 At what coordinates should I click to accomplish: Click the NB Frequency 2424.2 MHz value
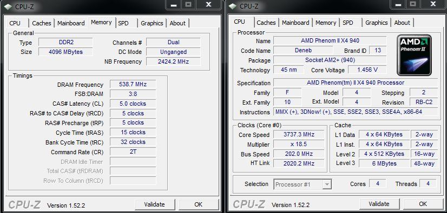point(173,61)
